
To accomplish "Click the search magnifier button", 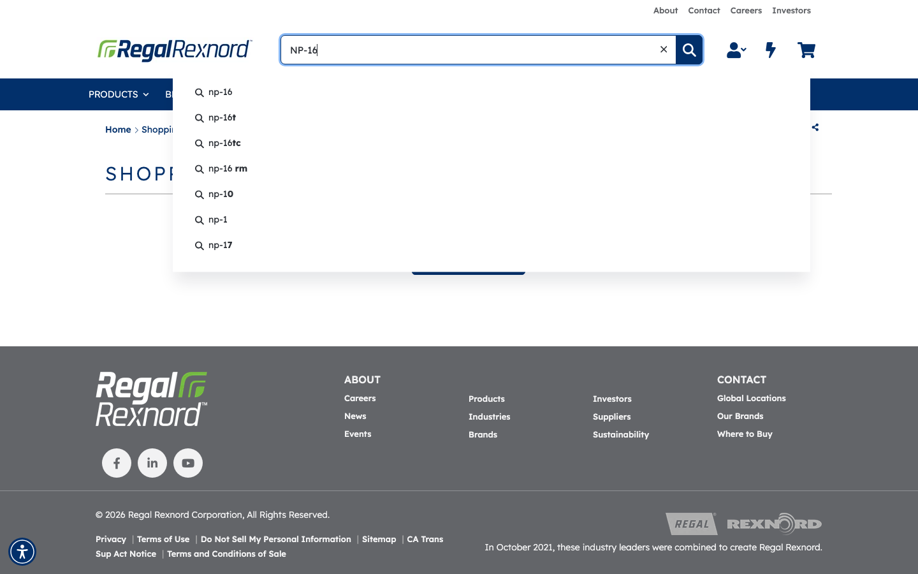I will [x=689, y=50].
